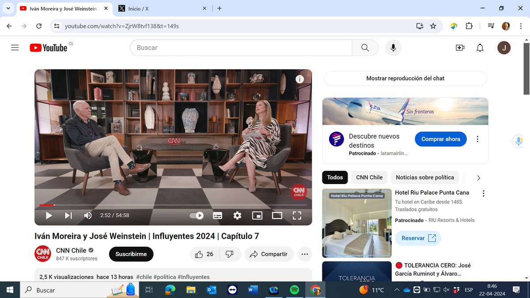
Task: Open LATAM ad options menu
Action: point(477,139)
